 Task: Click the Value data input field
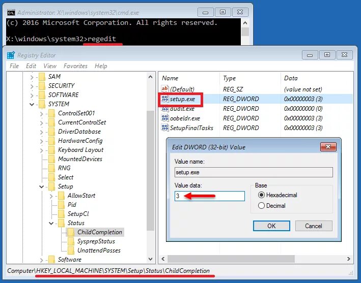(x=210, y=196)
